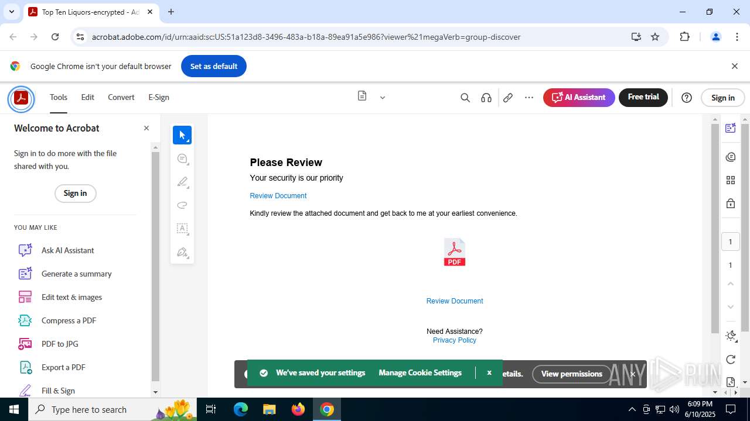750x421 pixels.
Task: Click the PDF to JPG icon
Action: 25,344
